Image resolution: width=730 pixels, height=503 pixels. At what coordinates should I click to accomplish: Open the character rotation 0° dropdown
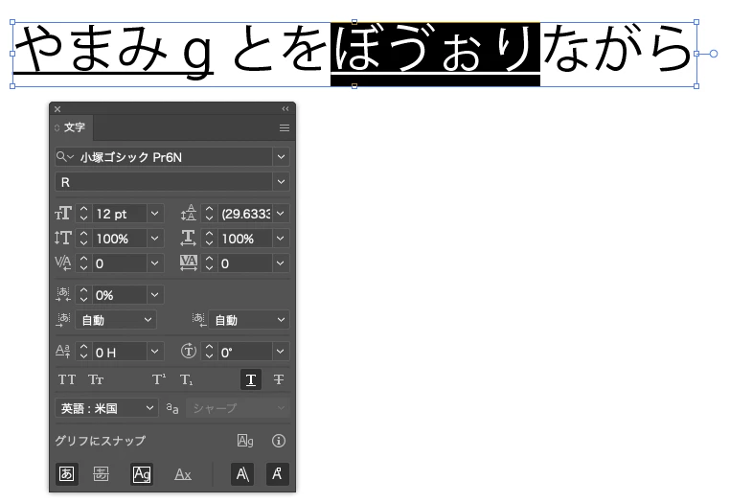[281, 352]
